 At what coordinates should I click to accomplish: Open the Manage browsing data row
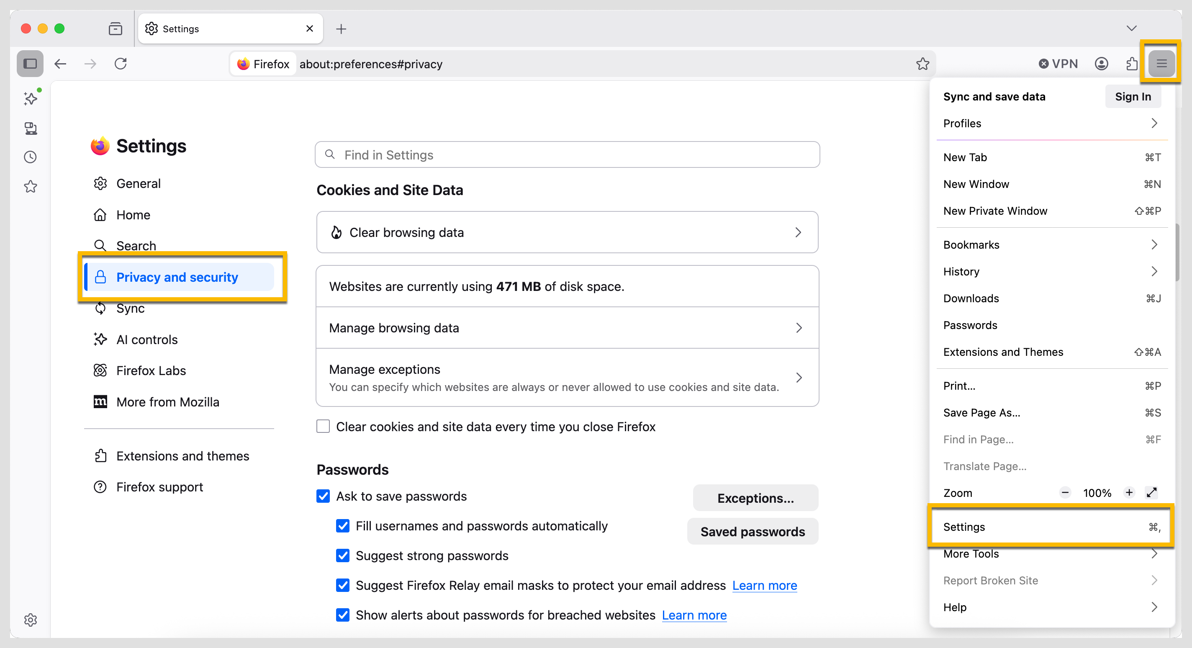567,328
